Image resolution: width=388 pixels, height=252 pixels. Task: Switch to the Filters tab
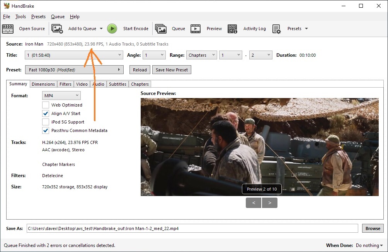click(65, 84)
